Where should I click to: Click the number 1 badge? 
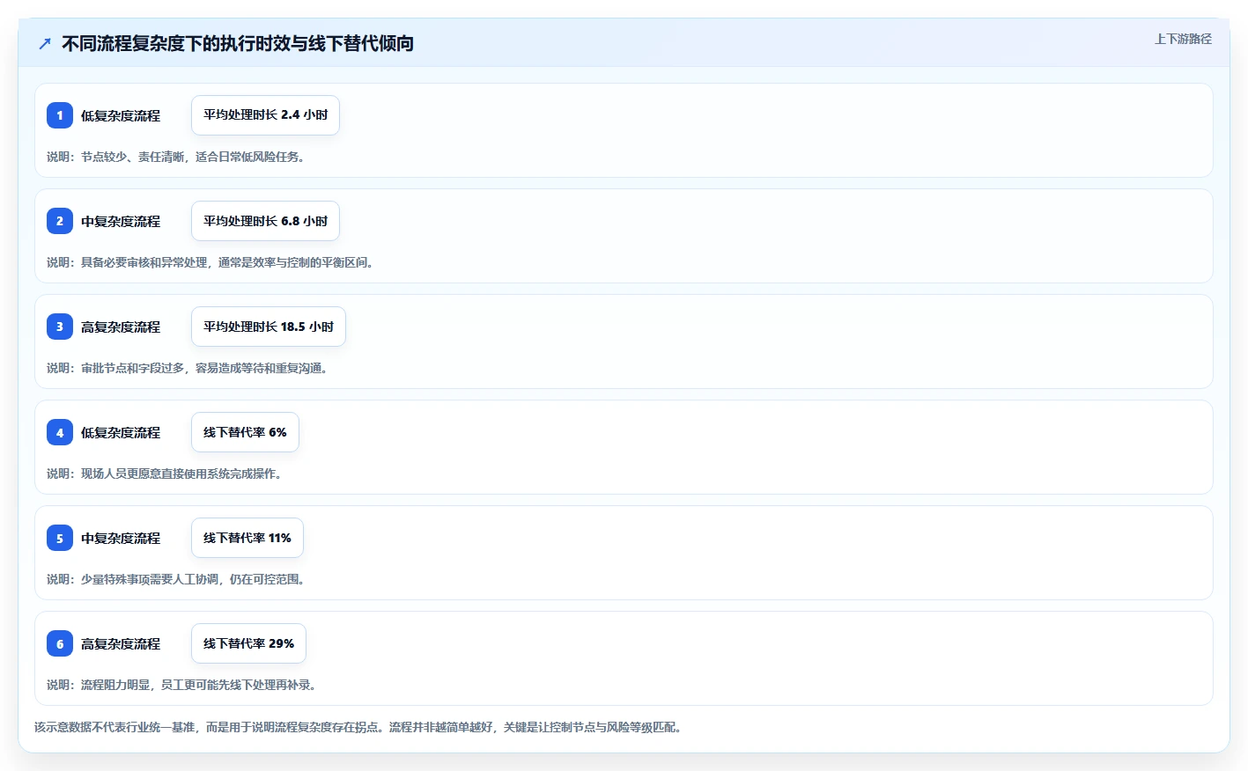[x=60, y=115]
